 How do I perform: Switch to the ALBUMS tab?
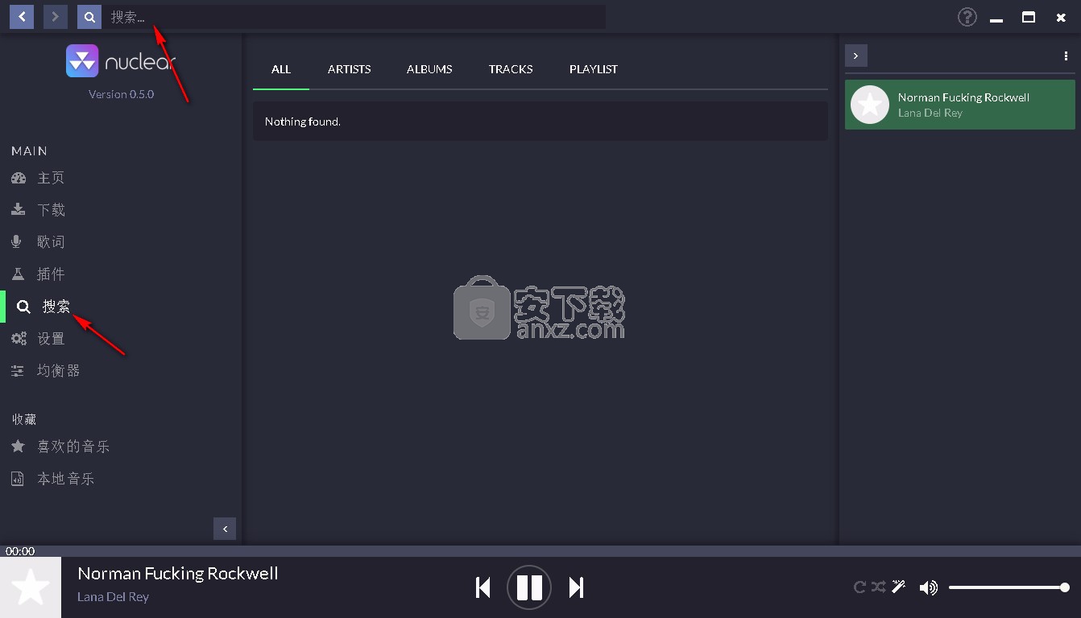click(x=429, y=69)
